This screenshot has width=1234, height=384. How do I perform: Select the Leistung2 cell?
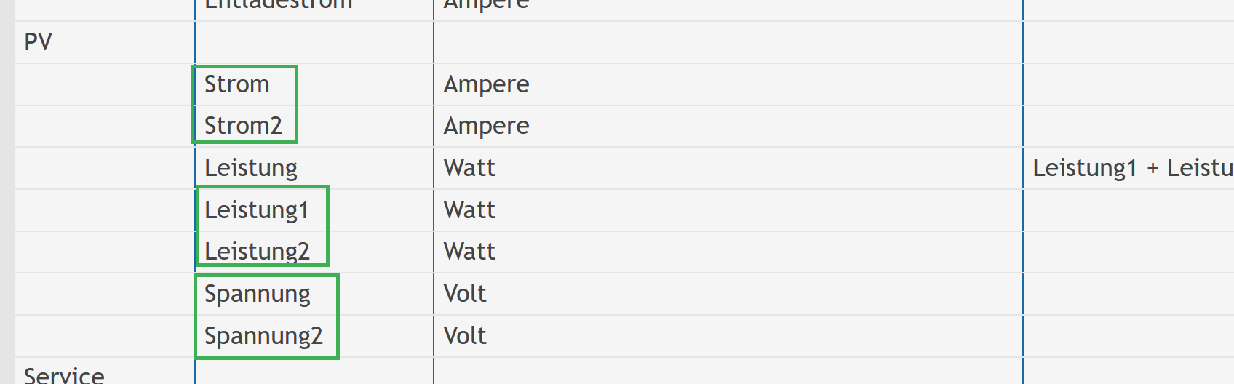point(257,252)
